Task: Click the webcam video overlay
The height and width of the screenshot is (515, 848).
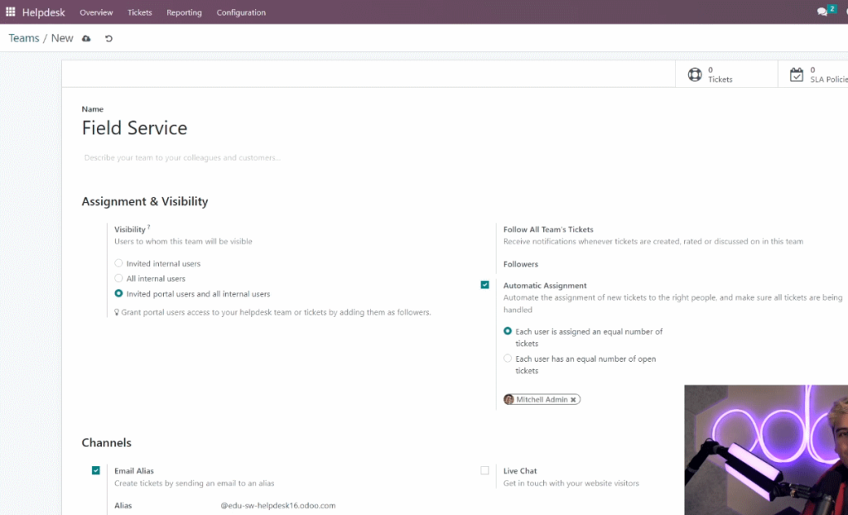Action: click(x=766, y=450)
